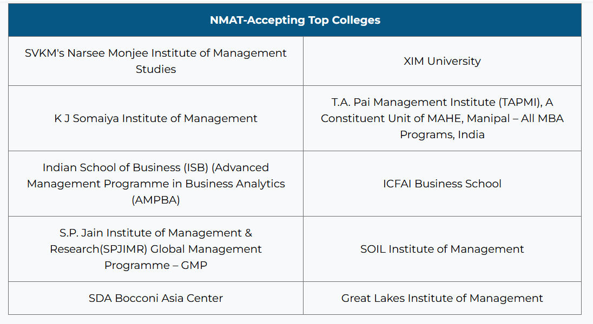Select K J Somaiya Institute of Management
593x324 pixels.
pyautogui.click(x=156, y=118)
